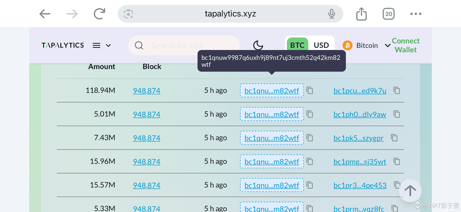
Task: Copy recipient address bc1pcu...ed9k7u
Action: pyautogui.click(x=397, y=90)
